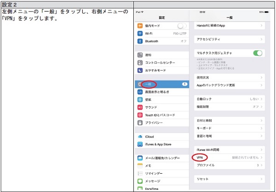
Task: Tap the プライバシー hand icon
Action: [x=140, y=123]
